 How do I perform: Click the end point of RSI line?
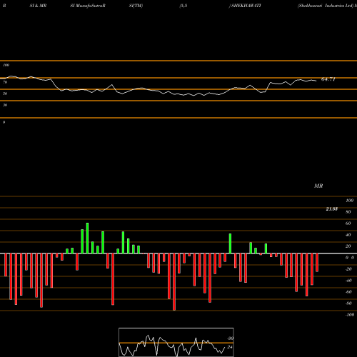pos(316,81)
